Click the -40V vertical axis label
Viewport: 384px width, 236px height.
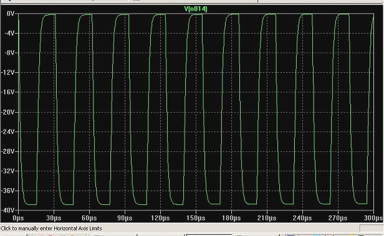coord(8,210)
